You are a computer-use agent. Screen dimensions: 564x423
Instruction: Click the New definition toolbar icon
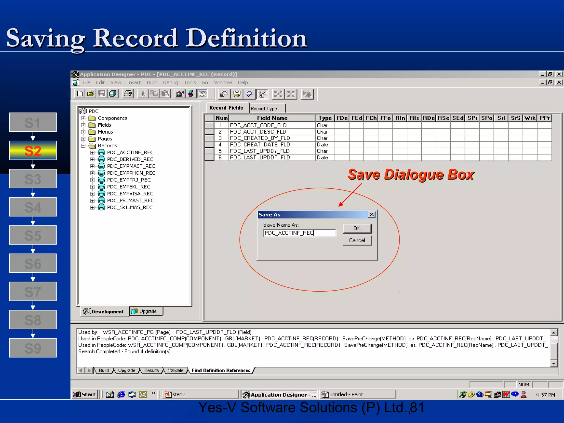80,94
